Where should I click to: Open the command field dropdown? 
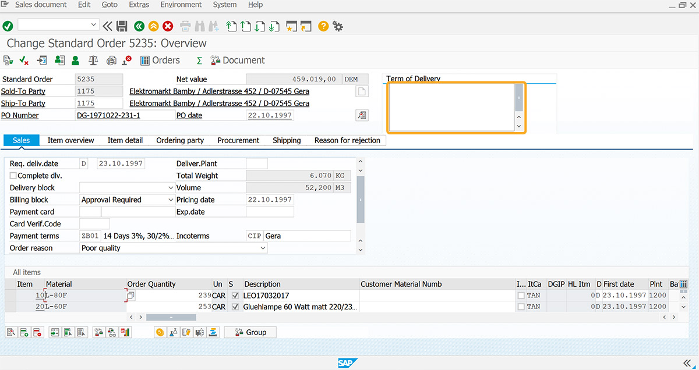pyautogui.click(x=94, y=25)
